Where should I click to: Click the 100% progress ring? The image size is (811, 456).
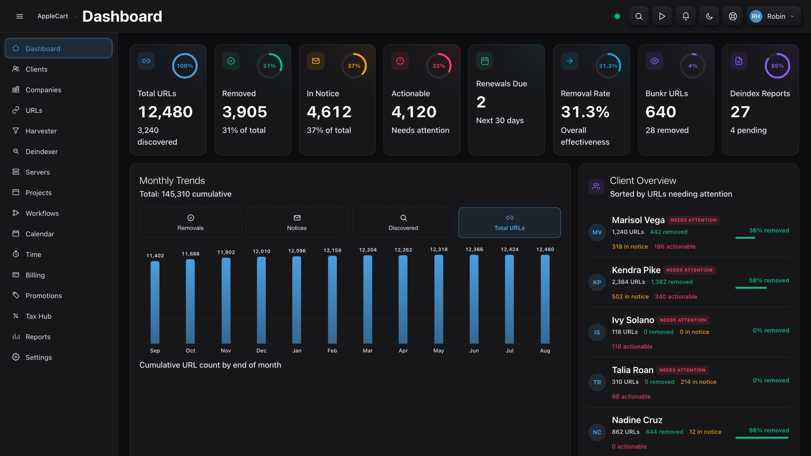pyautogui.click(x=185, y=66)
